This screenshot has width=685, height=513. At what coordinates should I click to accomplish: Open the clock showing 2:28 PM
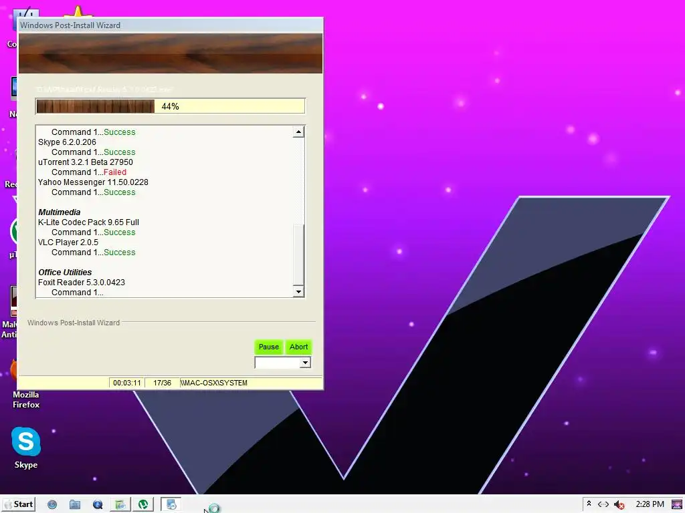[650, 504]
